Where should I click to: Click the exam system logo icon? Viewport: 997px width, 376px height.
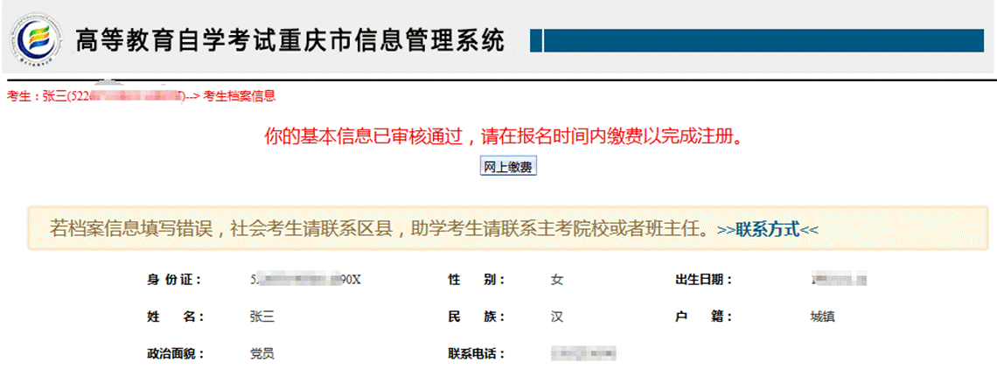[36, 38]
